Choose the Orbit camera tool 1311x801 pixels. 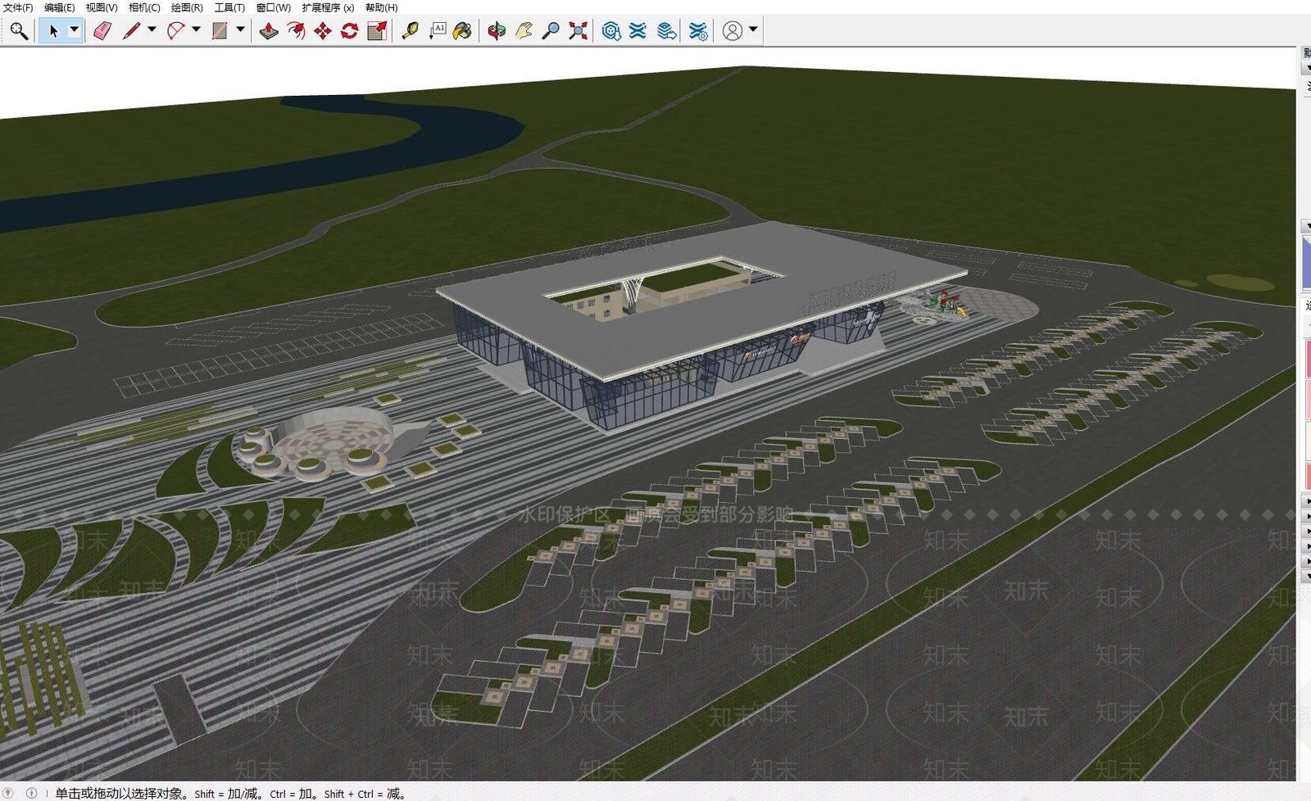point(497,31)
